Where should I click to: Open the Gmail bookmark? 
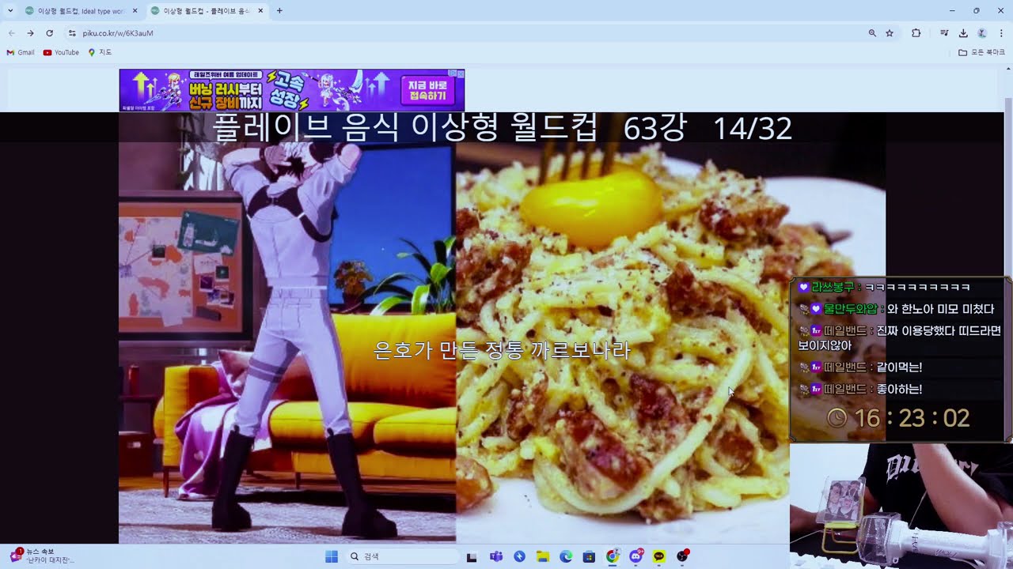tap(21, 52)
